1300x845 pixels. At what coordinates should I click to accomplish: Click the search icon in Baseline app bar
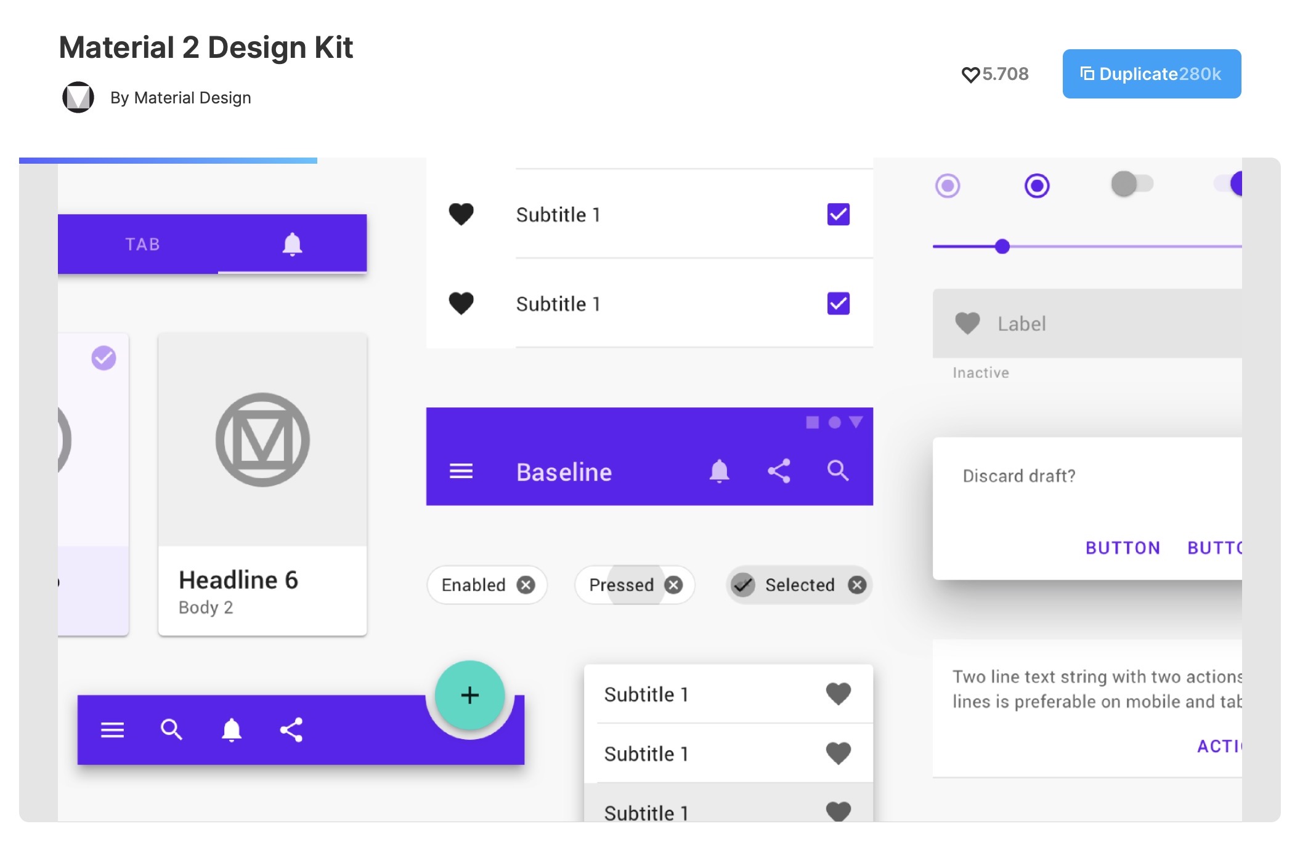[x=838, y=471]
